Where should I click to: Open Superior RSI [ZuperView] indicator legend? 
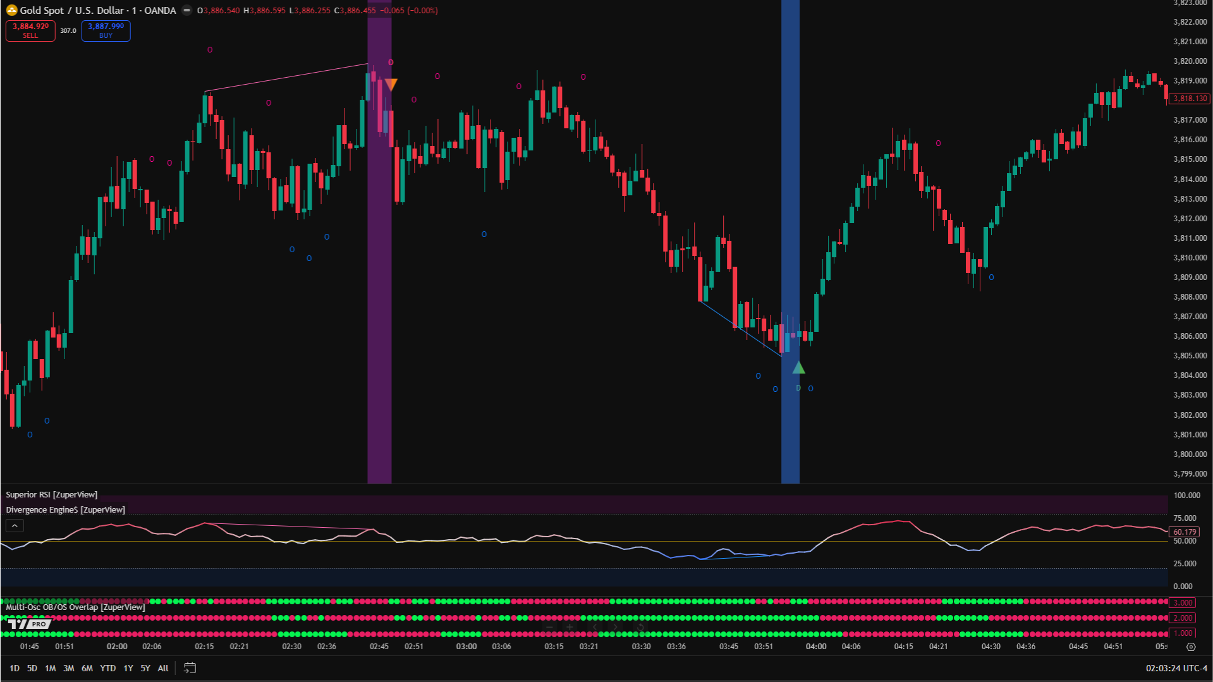coord(52,495)
